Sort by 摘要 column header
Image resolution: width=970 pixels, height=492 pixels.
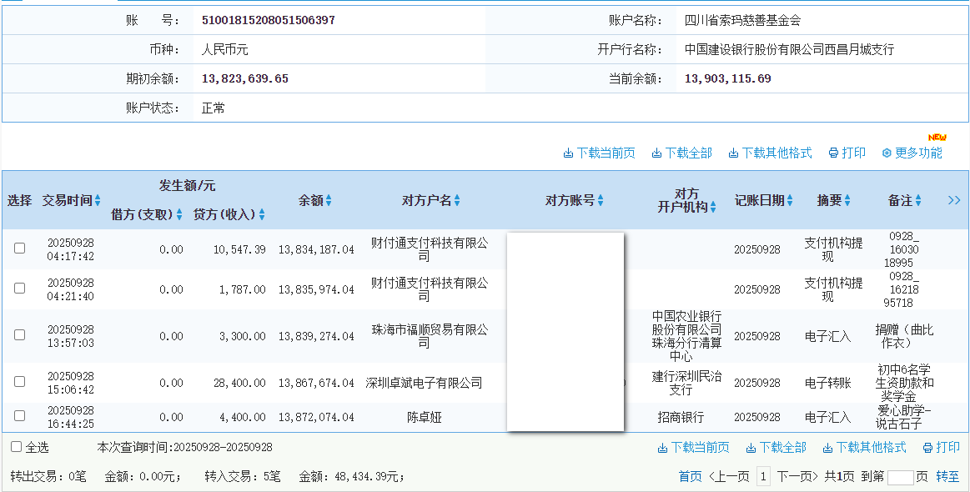tap(847, 201)
